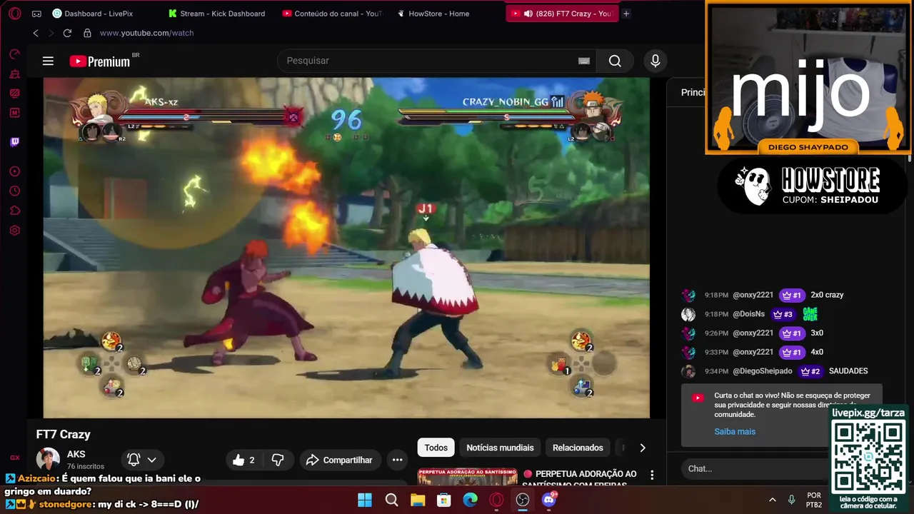Click the taskbar microphone tray icon
Viewport: 914px width, 514px height.
click(x=791, y=500)
